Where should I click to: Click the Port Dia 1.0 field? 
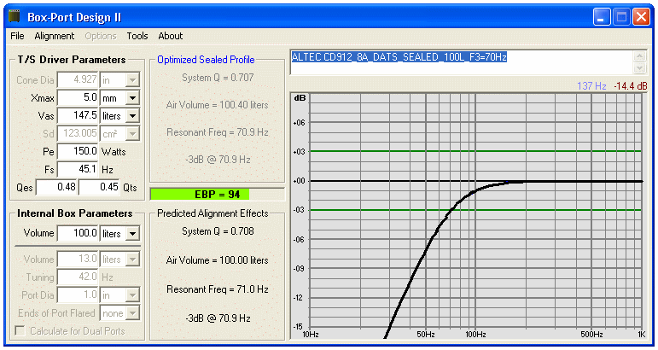point(78,295)
